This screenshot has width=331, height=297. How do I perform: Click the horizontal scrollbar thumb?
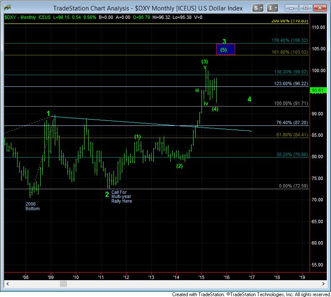coord(63,284)
